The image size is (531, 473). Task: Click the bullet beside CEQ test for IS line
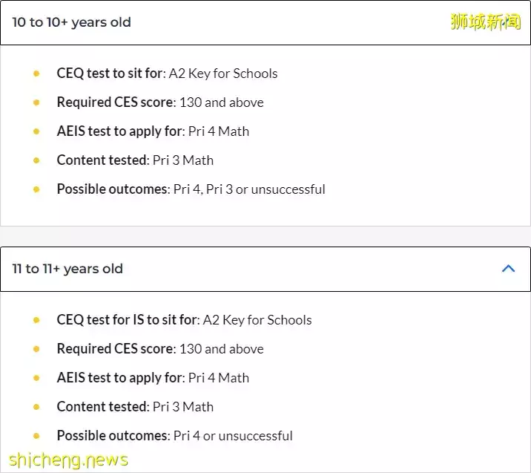pos(36,320)
